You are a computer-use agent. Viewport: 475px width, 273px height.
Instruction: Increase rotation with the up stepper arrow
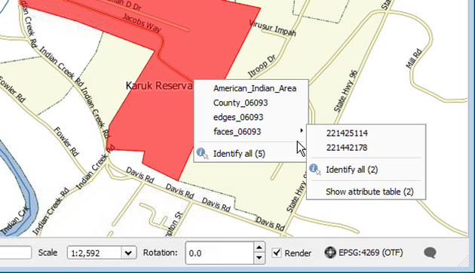tap(259, 247)
